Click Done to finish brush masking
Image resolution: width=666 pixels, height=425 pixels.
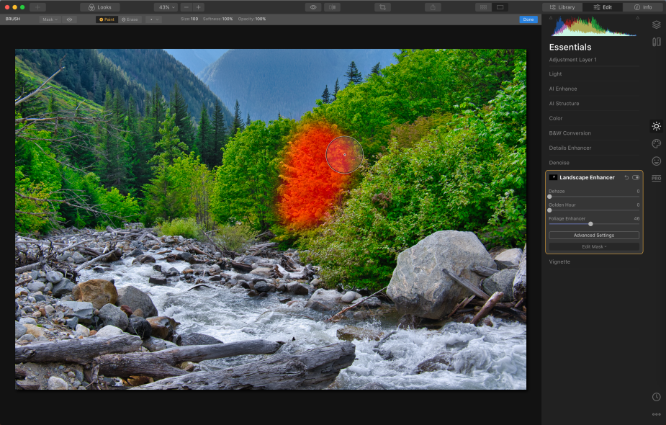coord(528,19)
